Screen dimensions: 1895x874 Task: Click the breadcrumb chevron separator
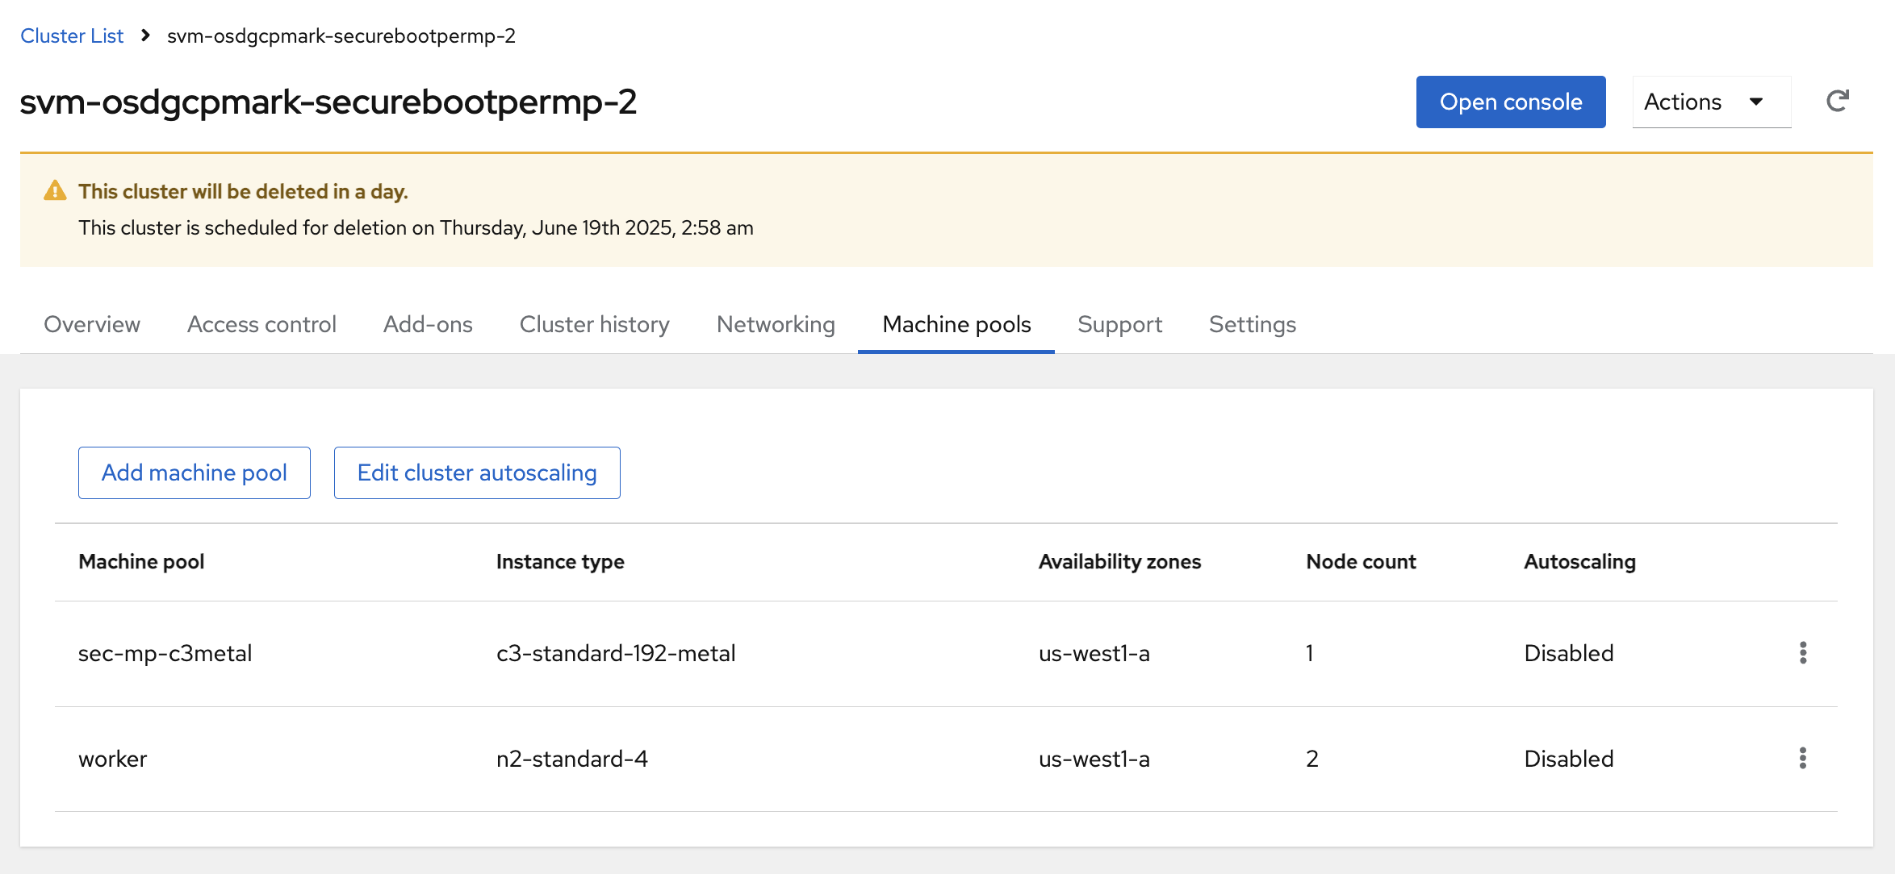[145, 35]
